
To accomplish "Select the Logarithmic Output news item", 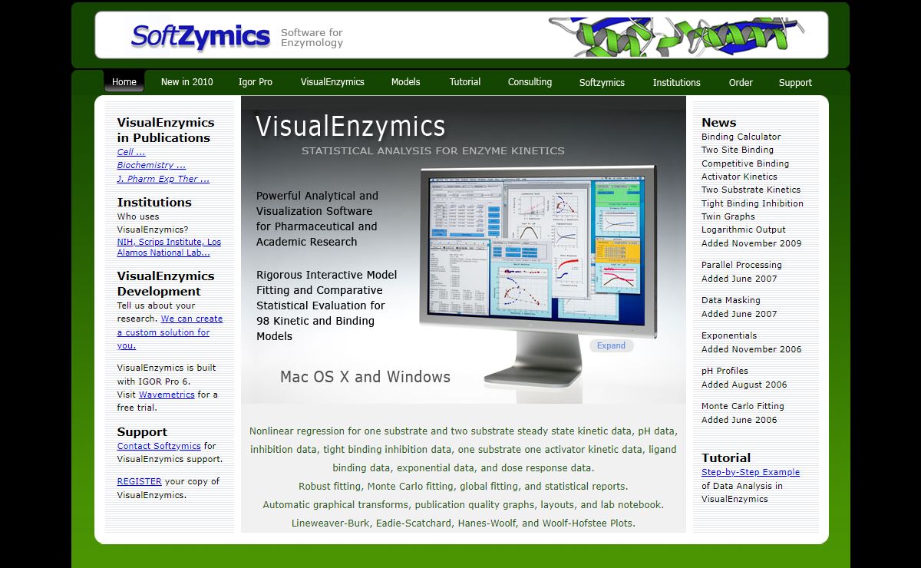I will click(x=744, y=230).
